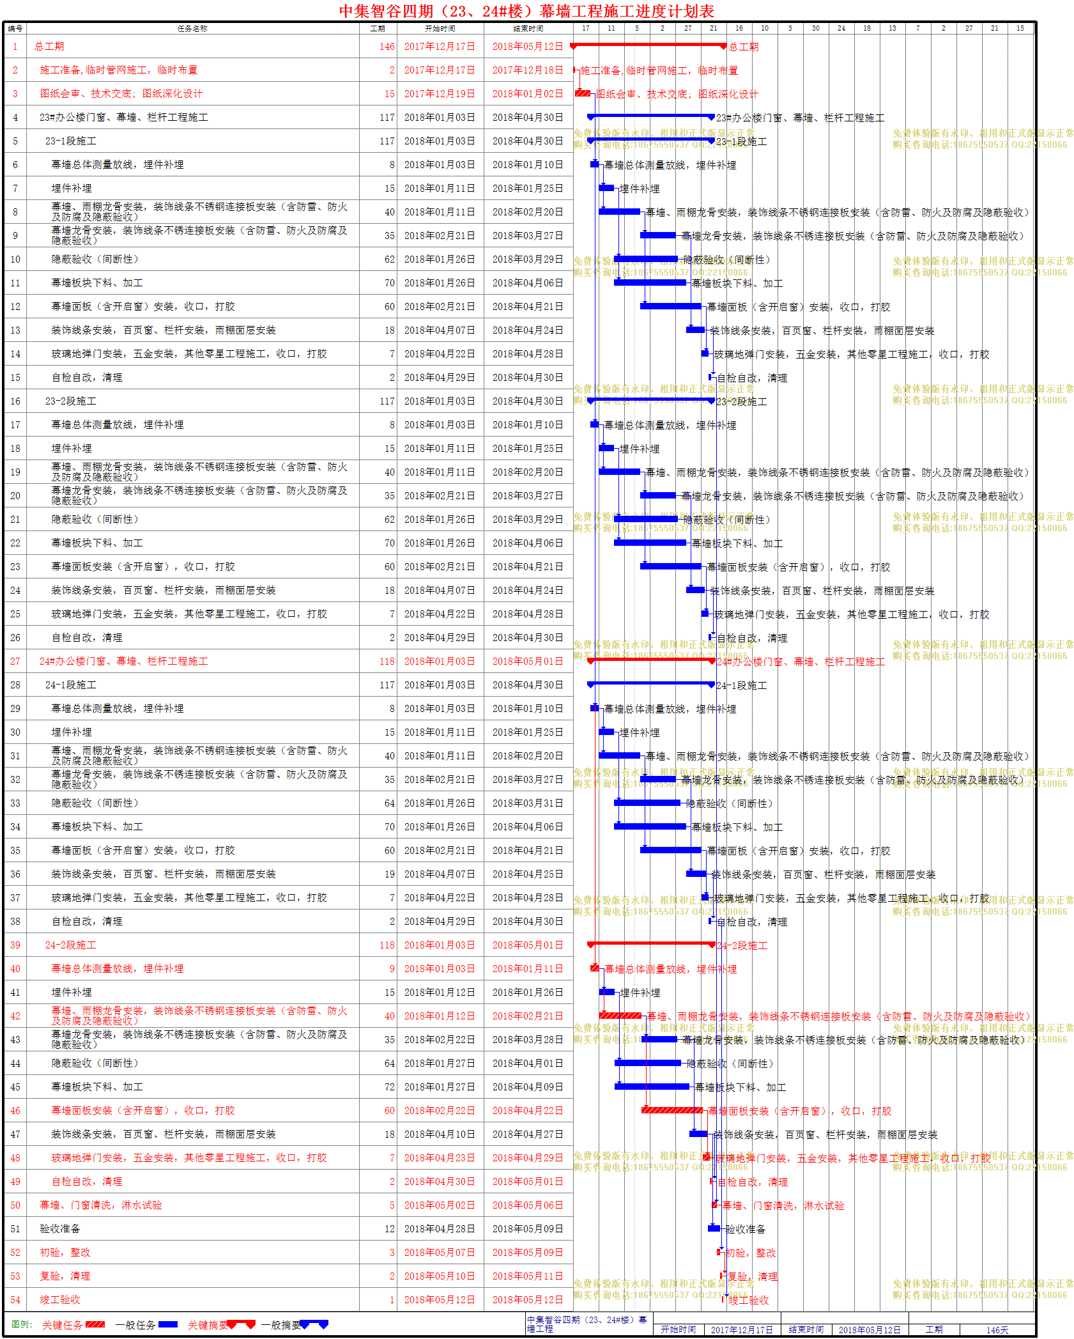Viewport: 1074px width, 1339px height.
Task: Click the 关键摘要 red summary legend marker
Action: pyautogui.click(x=241, y=1324)
